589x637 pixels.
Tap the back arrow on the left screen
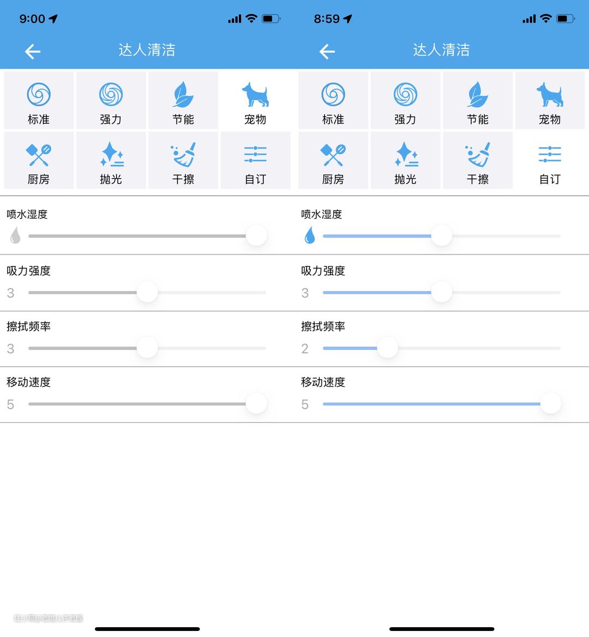33,52
